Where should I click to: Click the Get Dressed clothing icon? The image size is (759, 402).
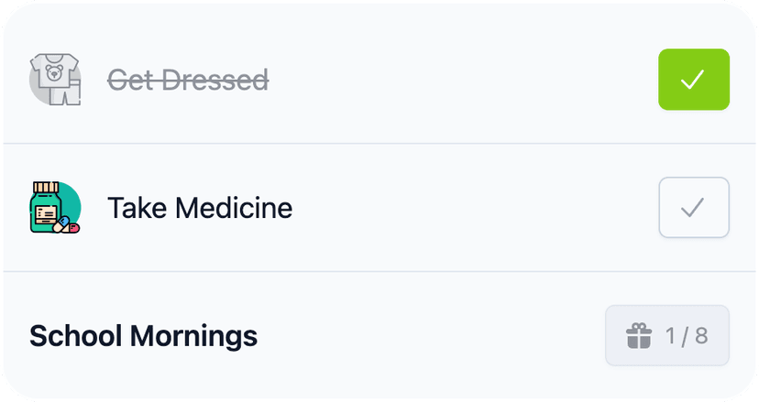click(x=55, y=80)
